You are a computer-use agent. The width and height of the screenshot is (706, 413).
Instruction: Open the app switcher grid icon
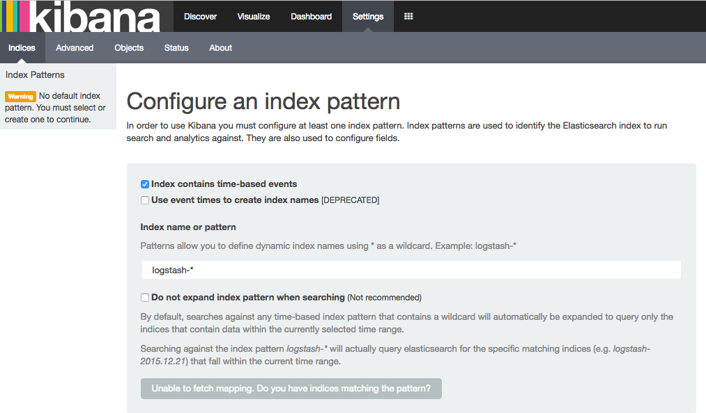tap(408, 16)
